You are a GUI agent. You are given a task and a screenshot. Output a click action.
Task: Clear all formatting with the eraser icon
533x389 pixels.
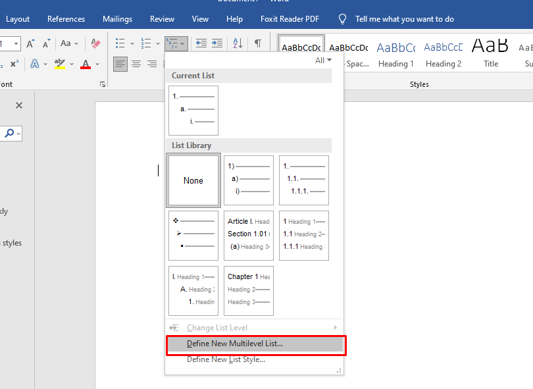pos(96,43)
